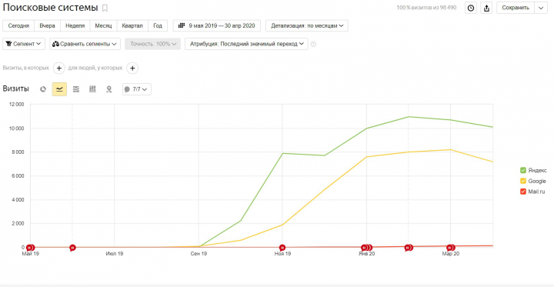Click the Визиты metric heading
The image size is (554, 287).
point(16,89)
